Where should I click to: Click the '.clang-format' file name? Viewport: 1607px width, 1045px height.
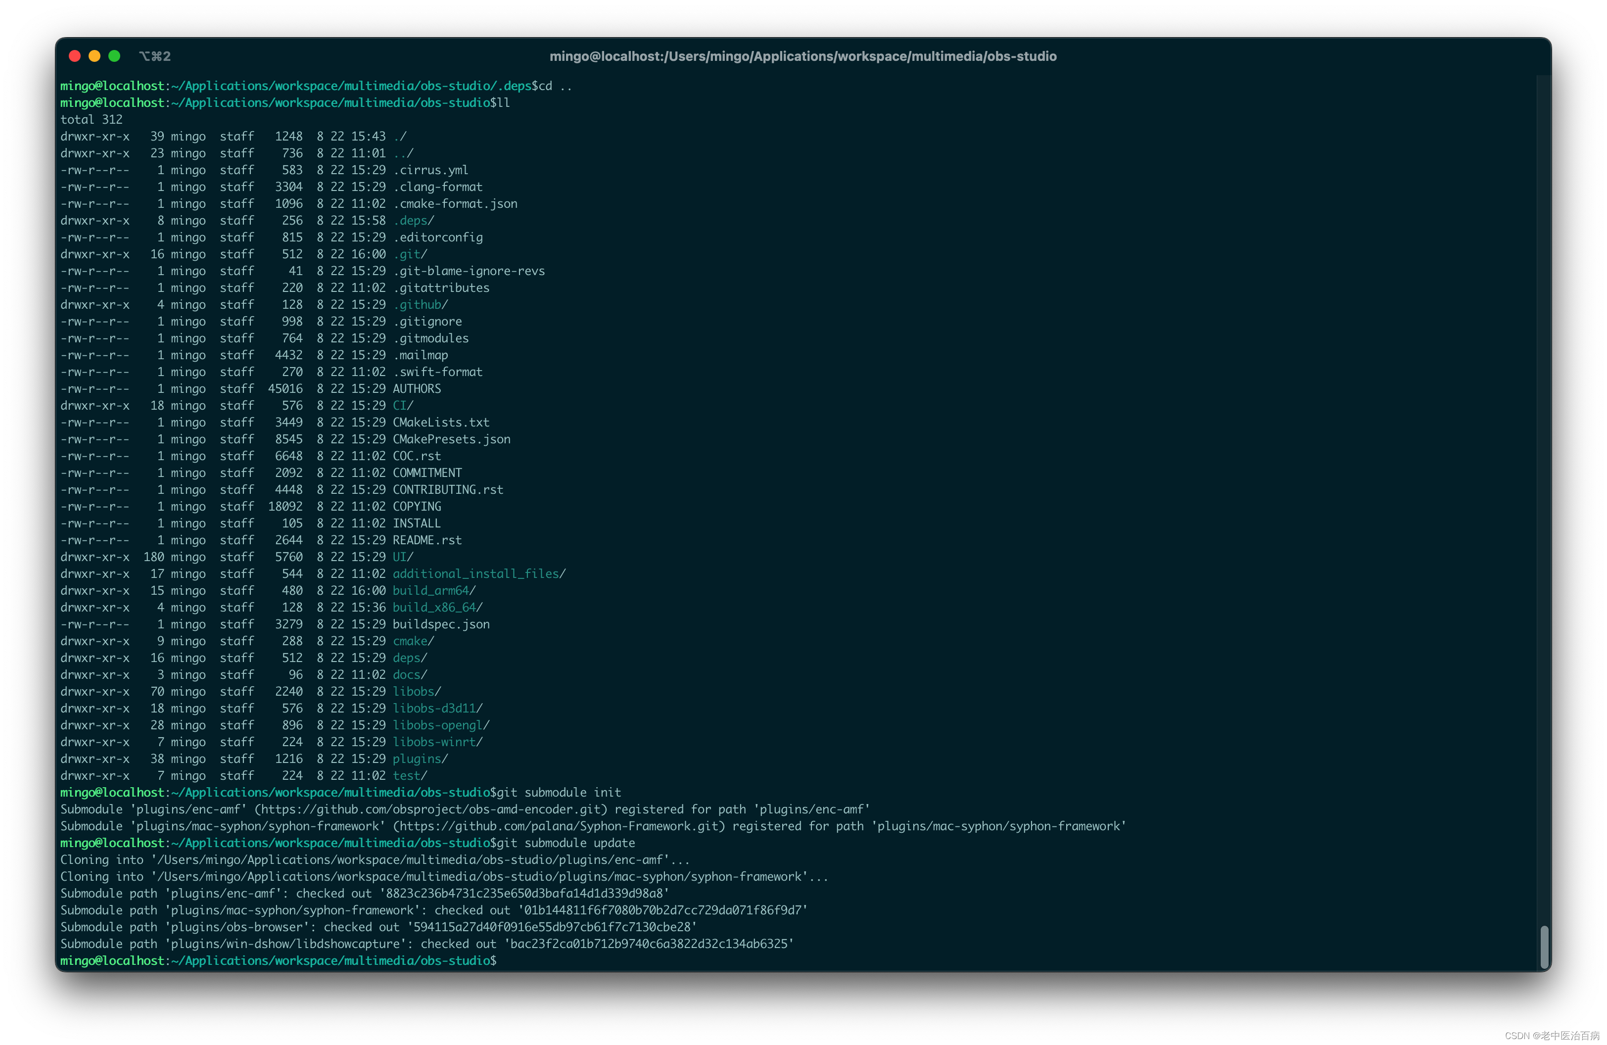[437, 187]
